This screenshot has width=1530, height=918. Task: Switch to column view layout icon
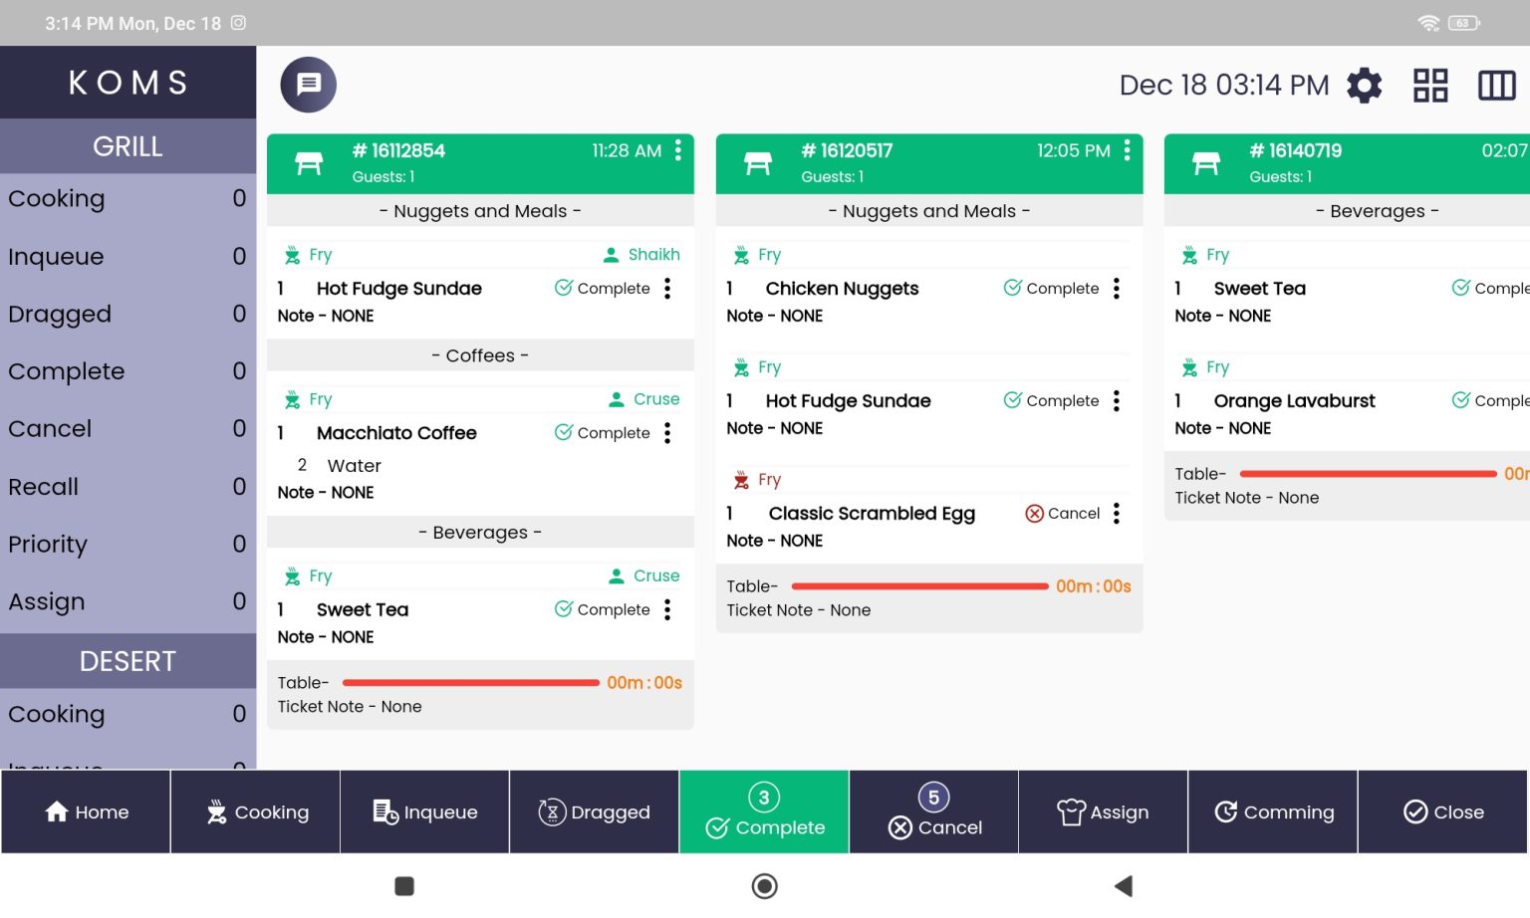[1496, 86]
